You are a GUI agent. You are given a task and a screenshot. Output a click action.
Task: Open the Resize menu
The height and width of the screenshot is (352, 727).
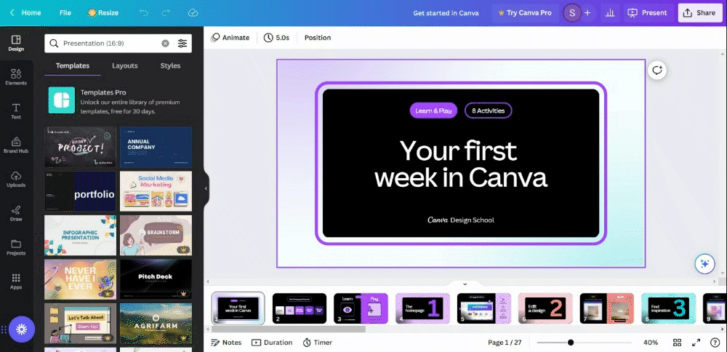coord(103,12)
